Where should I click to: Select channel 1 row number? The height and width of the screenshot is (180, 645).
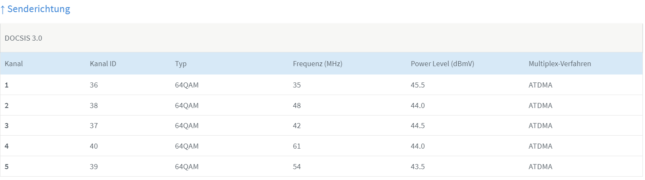(7, 85)
